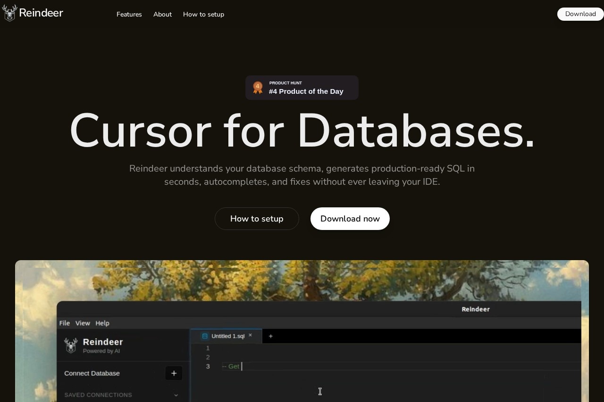Click the '#4 Product of the Day' badge text

pyautogui.click(x=306, y=91)
